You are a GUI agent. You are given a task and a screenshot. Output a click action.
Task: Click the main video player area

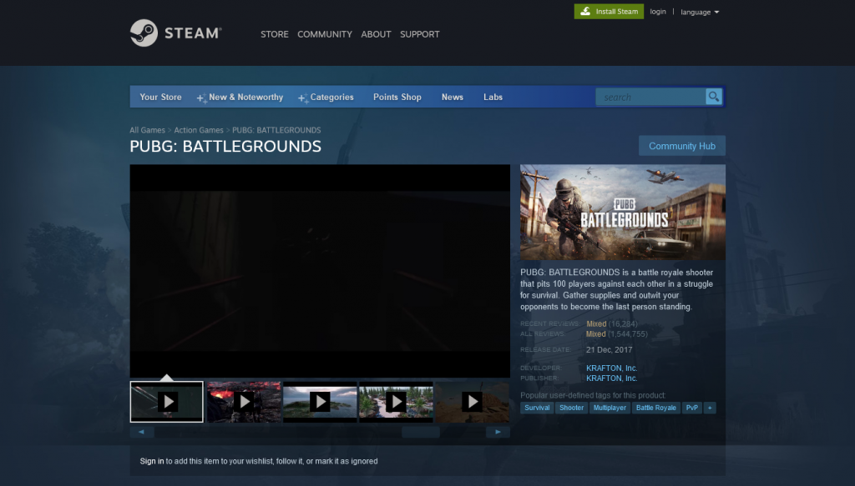click(320, 270)
